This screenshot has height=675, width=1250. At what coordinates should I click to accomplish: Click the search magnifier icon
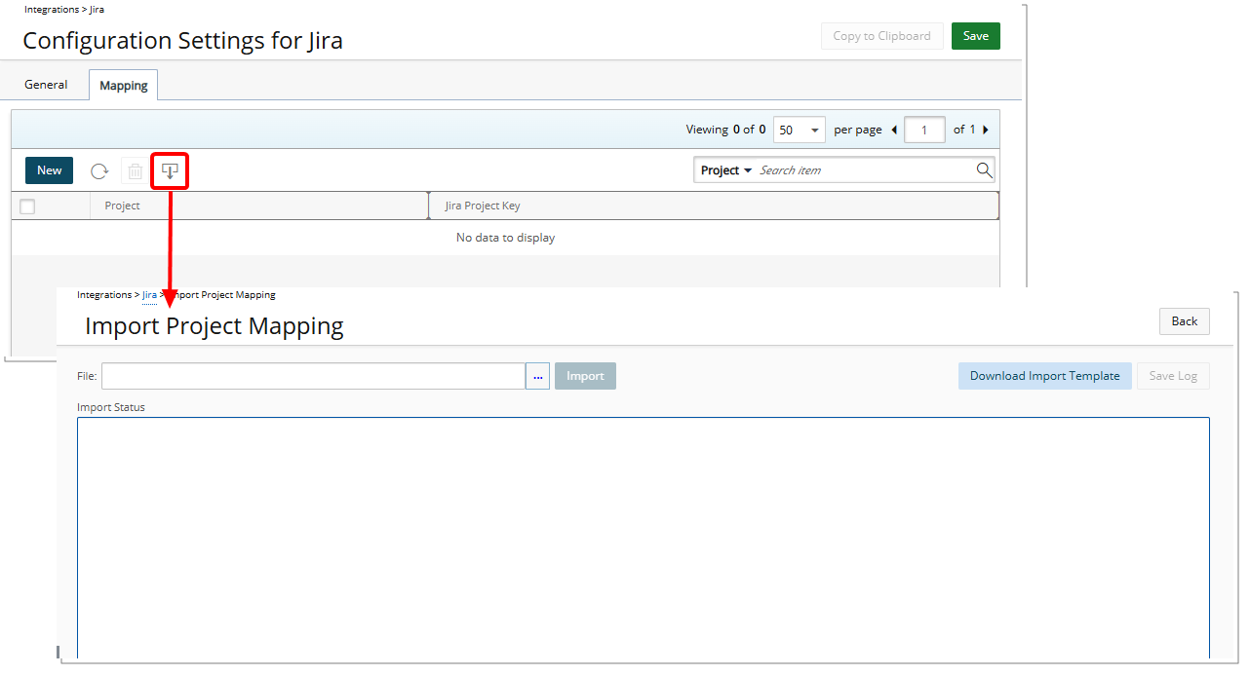tap(984, 169)
